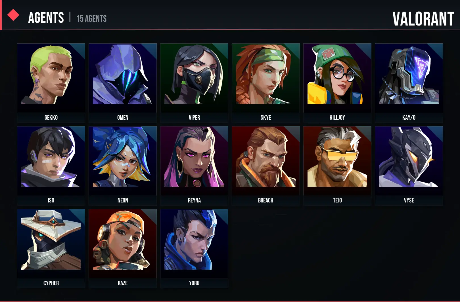This screenshot has width=460, height=302.
Task: Choose the Omen agent card
Action: [x=123, y=83]
